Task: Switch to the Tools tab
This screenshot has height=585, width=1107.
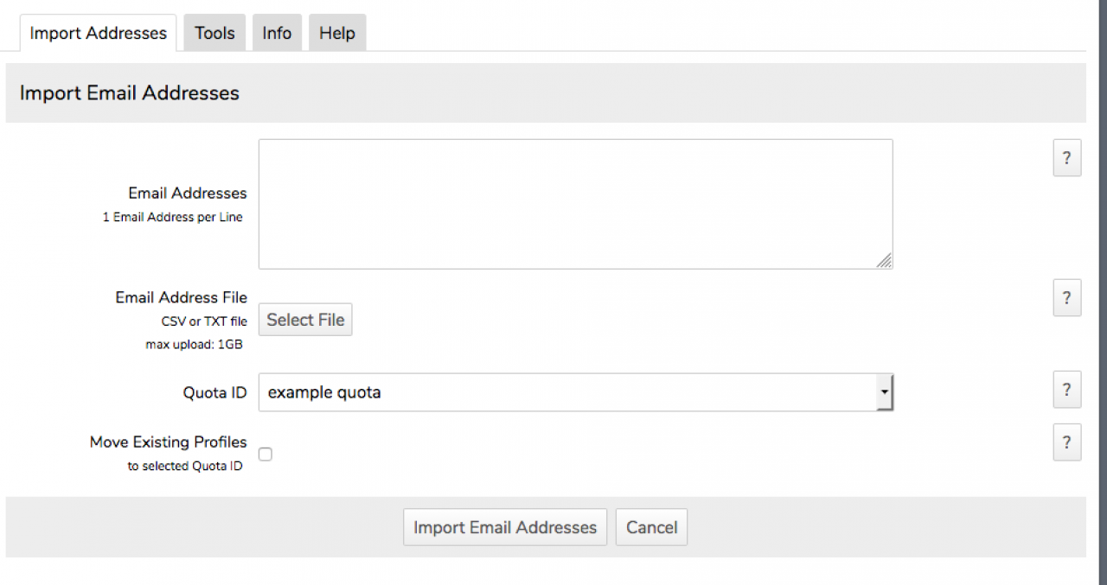Action: coord(214,33)
